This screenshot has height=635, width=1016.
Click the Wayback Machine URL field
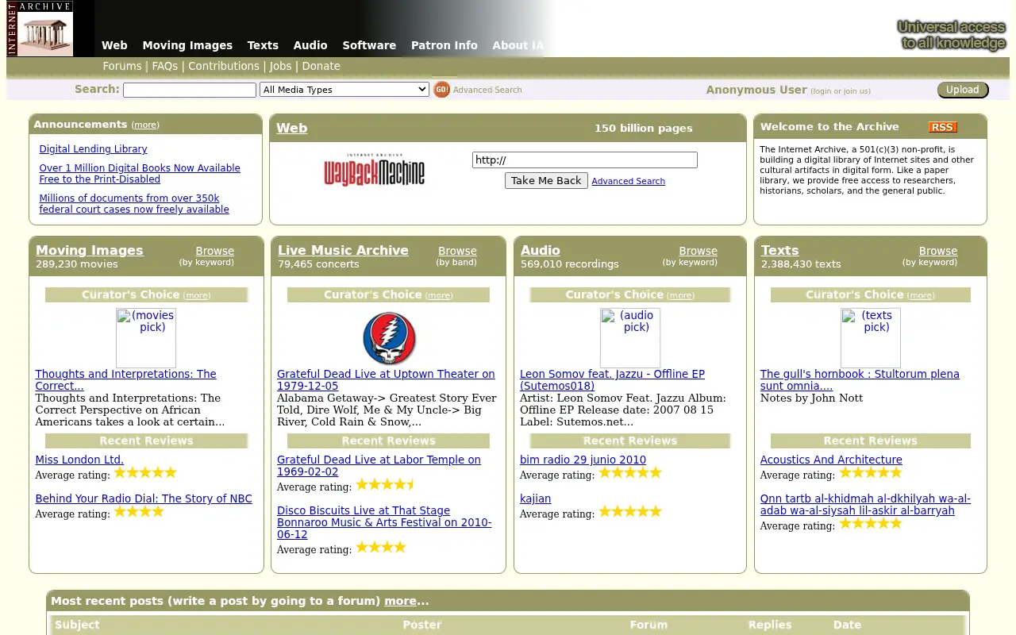click(585, 160)
